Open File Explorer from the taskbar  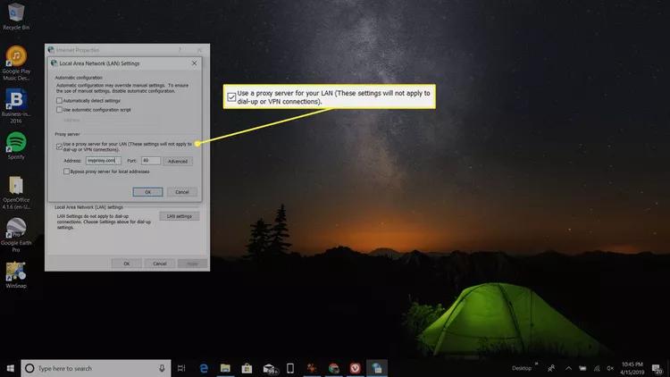coord(225,368)
